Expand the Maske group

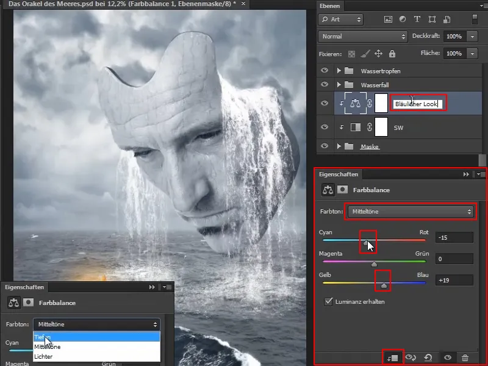click(339, 146)
